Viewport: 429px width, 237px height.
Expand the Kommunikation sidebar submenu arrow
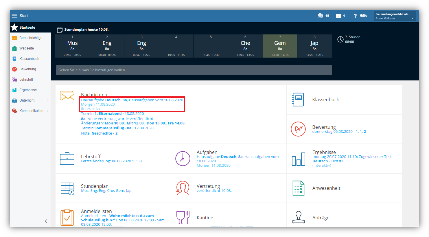48,111
